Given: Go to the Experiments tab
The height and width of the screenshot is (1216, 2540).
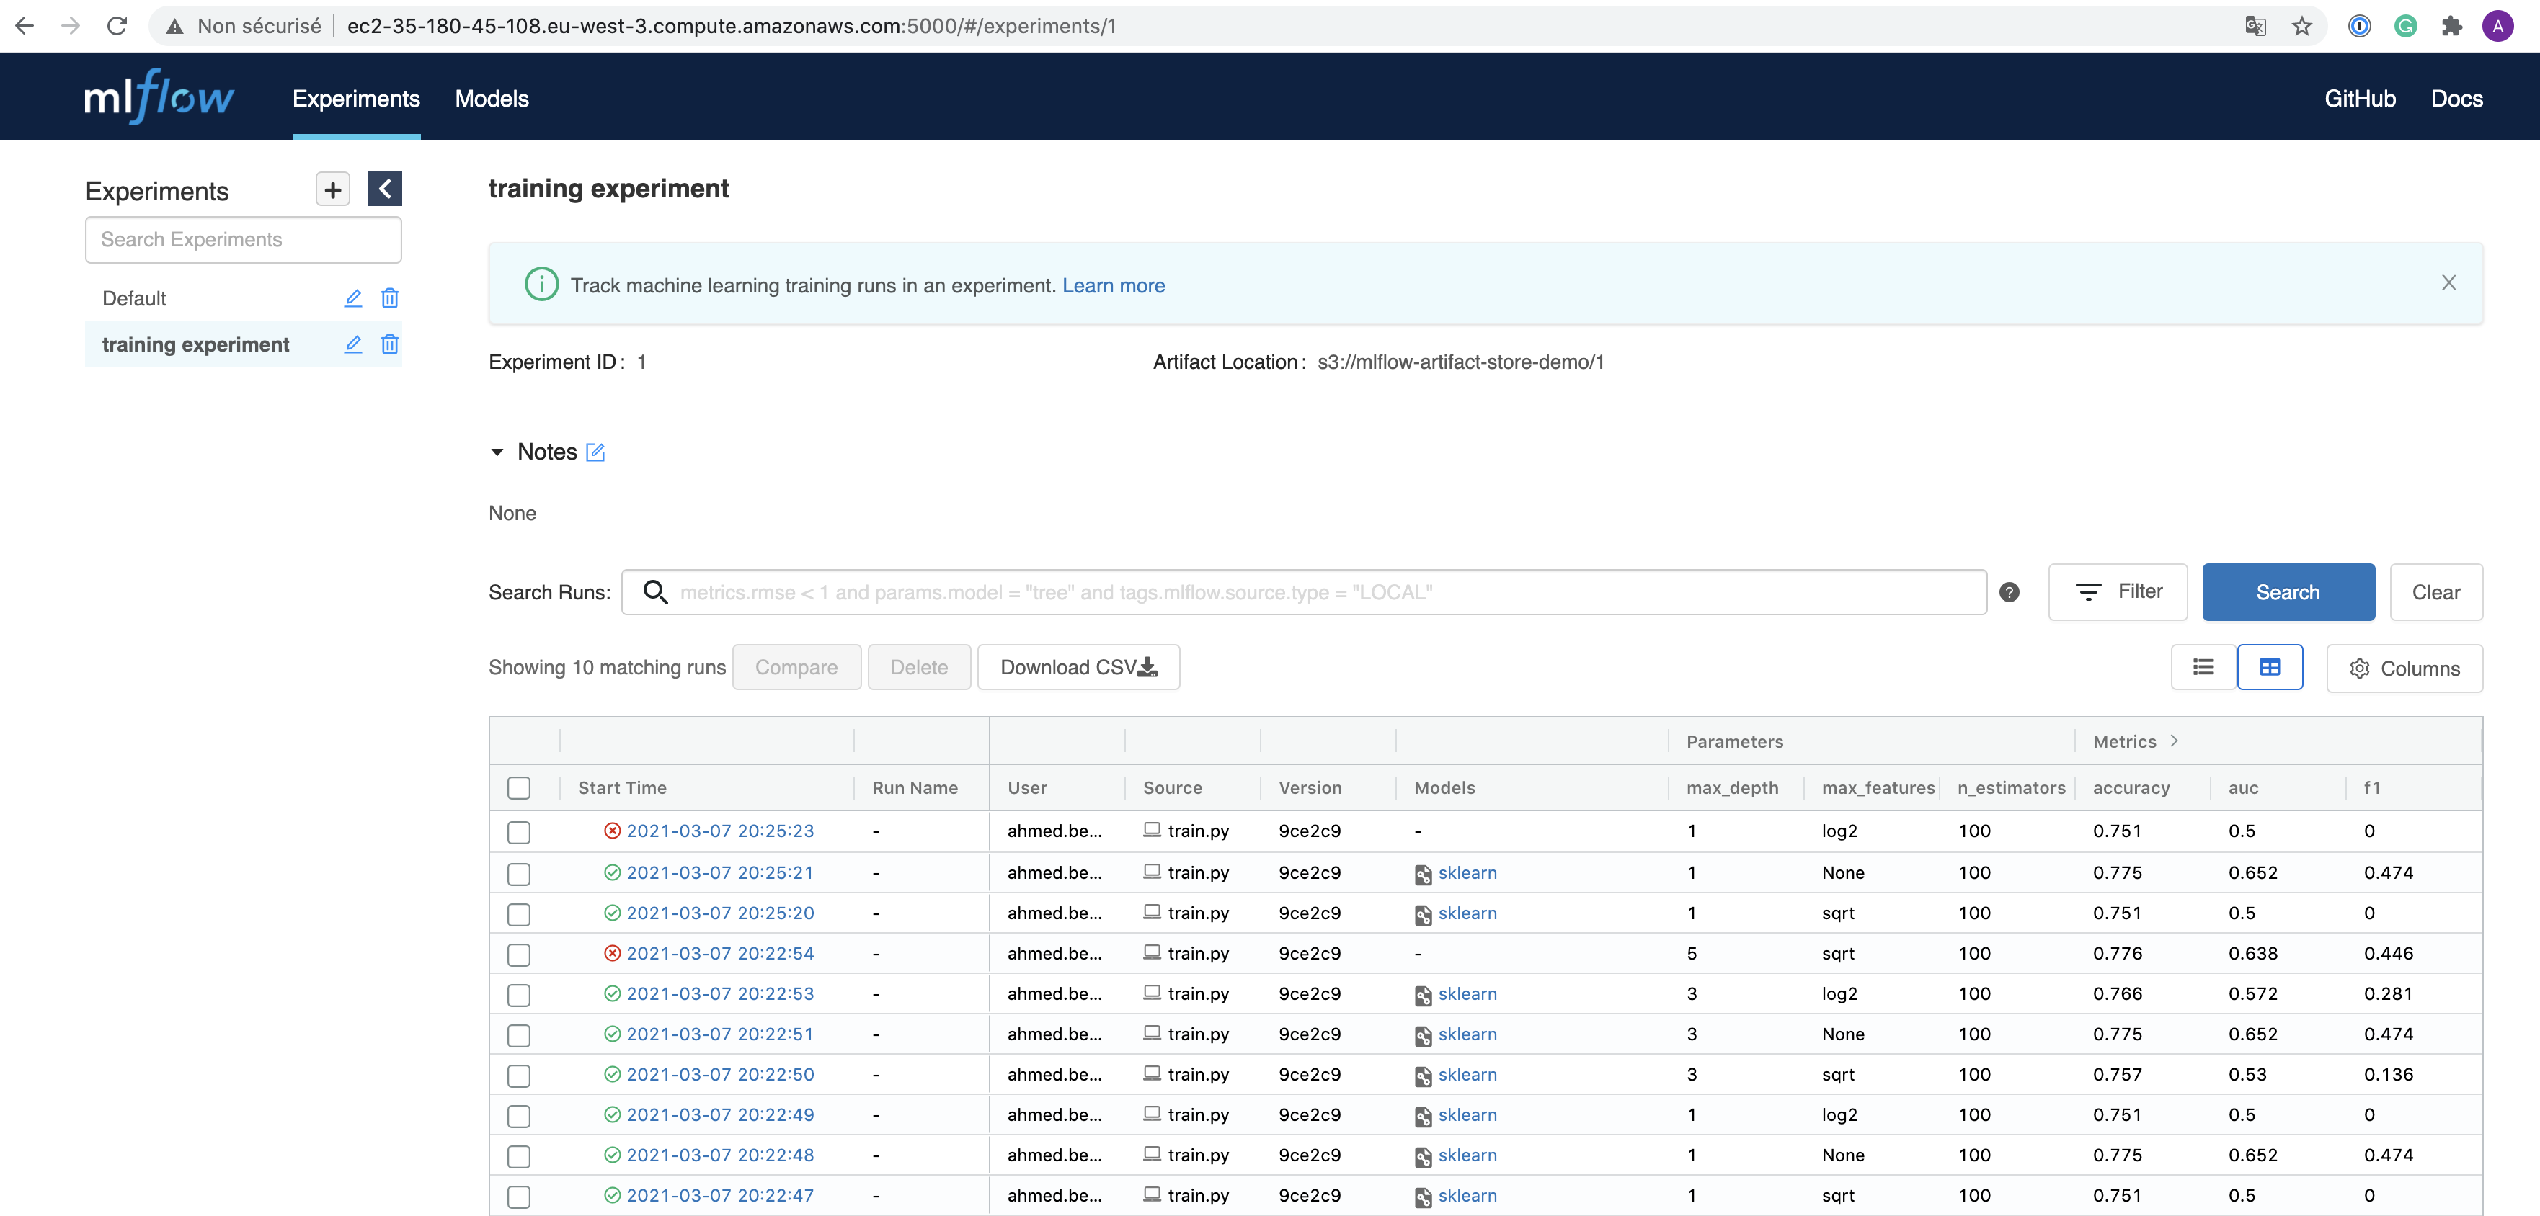Looking at the screenshot, I should coord(356,99).
